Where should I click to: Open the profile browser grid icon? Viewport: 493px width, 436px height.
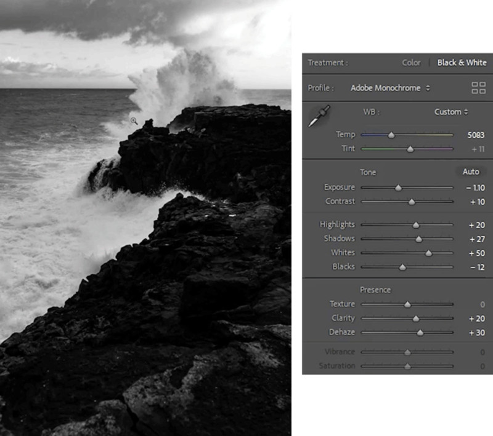479,88
